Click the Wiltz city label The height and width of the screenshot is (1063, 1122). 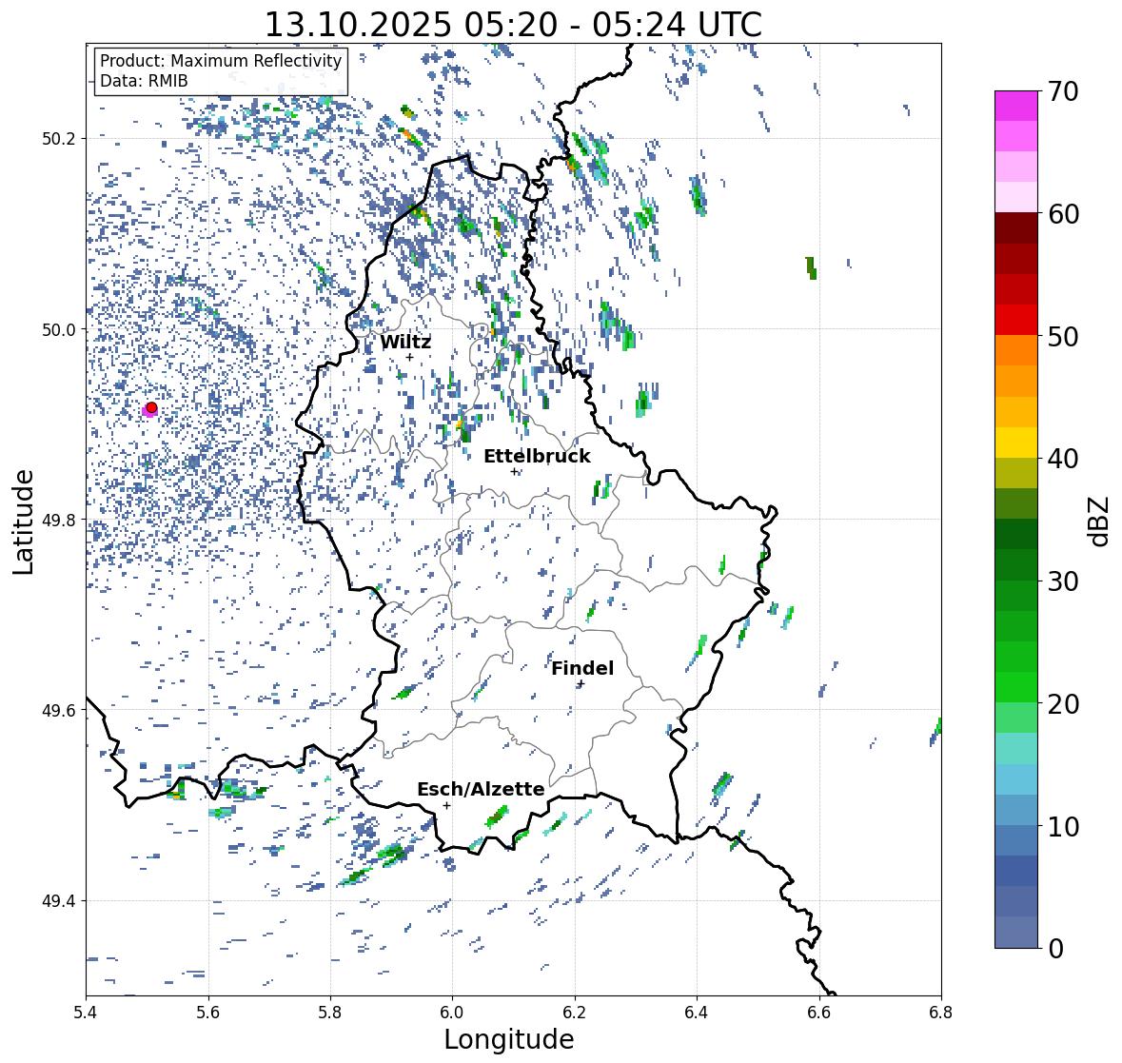pyautogui.click(x=405, y=342)
